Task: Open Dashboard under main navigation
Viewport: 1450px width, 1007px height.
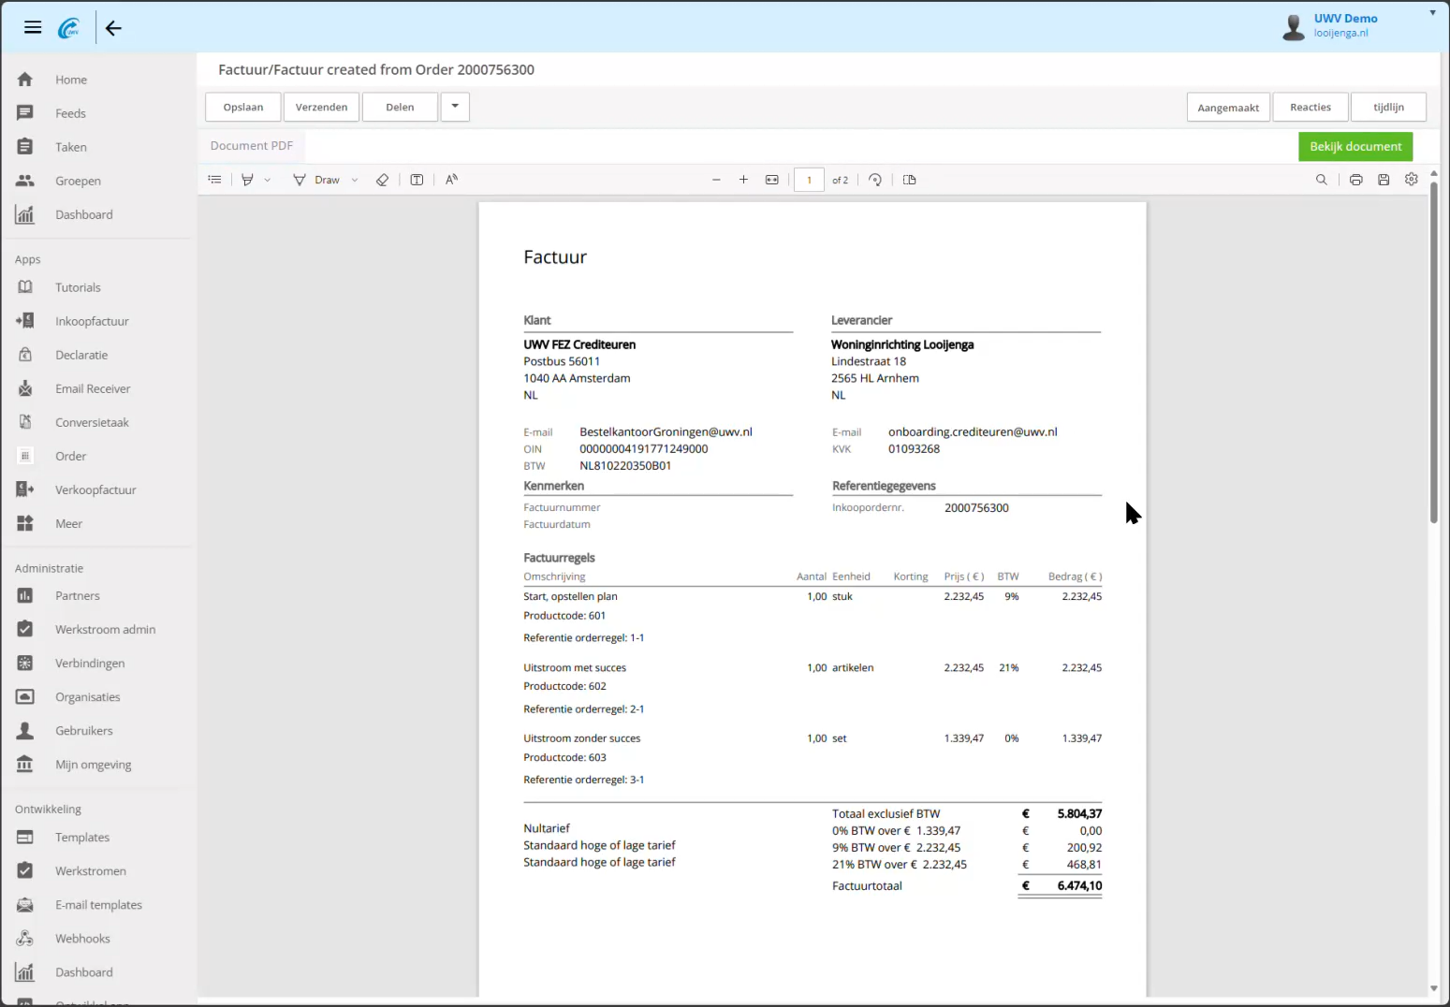Action: (x=83, y=214)
